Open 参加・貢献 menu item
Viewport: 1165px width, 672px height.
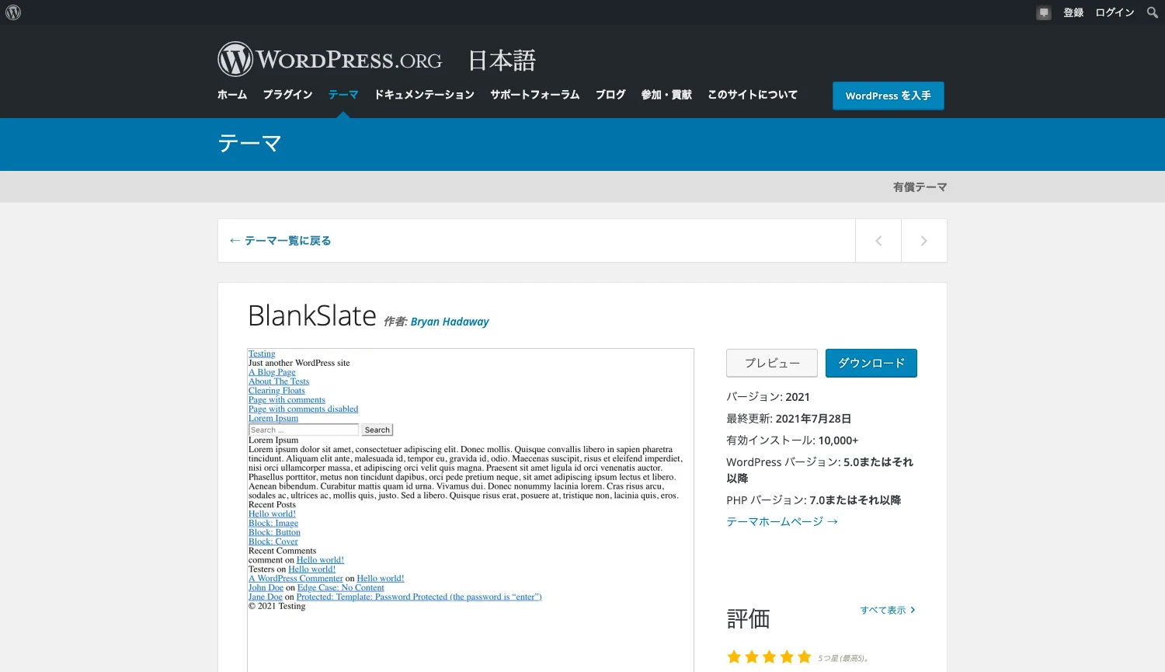tap(666, 95)
